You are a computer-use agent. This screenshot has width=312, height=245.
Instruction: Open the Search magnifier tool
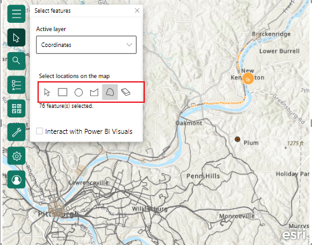click(x=17, y=61)
